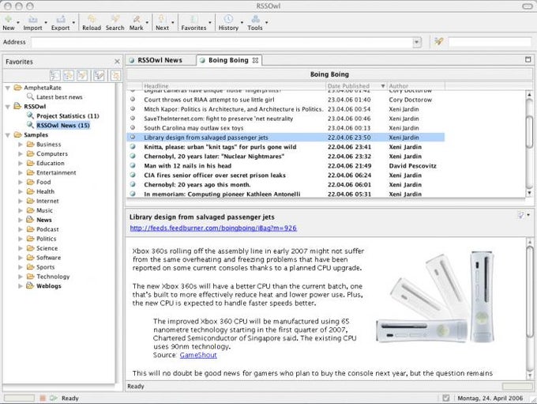This screenshot has width=537, height=404.
Task: Click the Xbox 360 consoles image
Action: tap(435, 297)
